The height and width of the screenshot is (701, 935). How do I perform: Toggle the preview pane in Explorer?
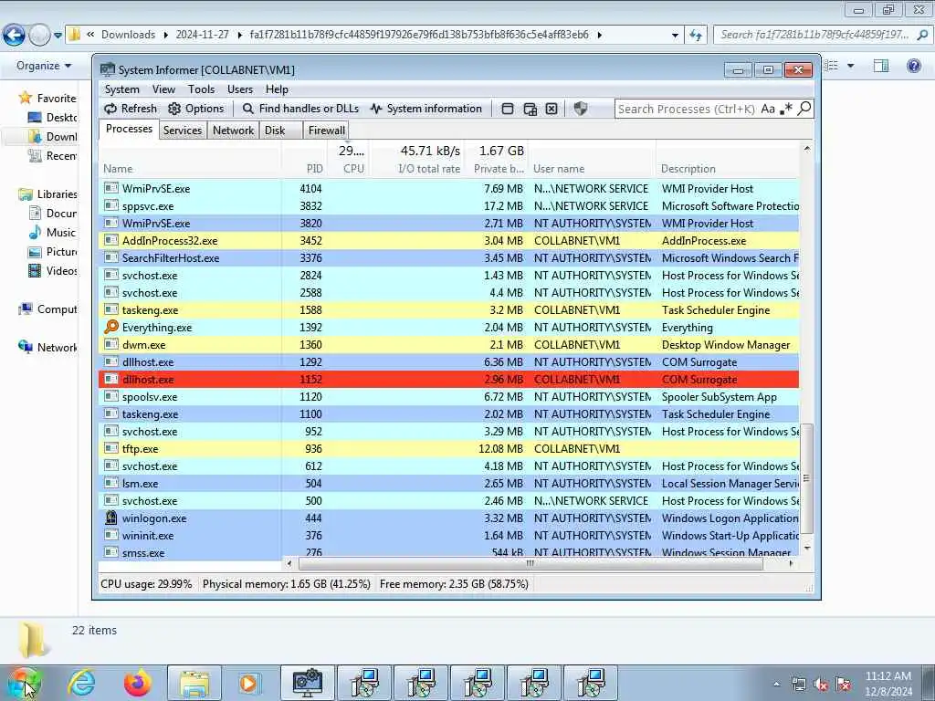coord(881,66)
